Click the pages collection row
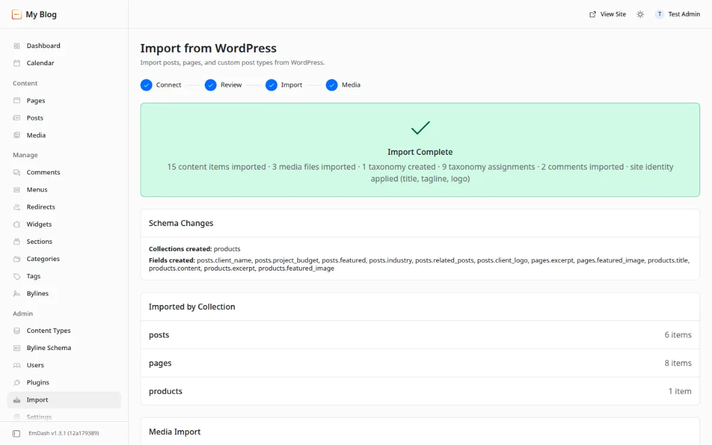 point(420,363)
